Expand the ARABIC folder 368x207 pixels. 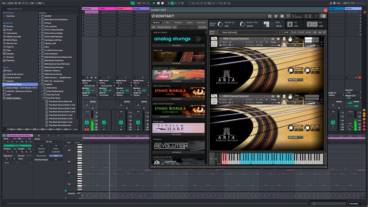(x=40, y=16)
